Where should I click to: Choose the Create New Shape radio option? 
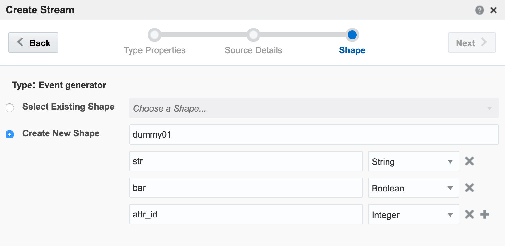[10, 134]
